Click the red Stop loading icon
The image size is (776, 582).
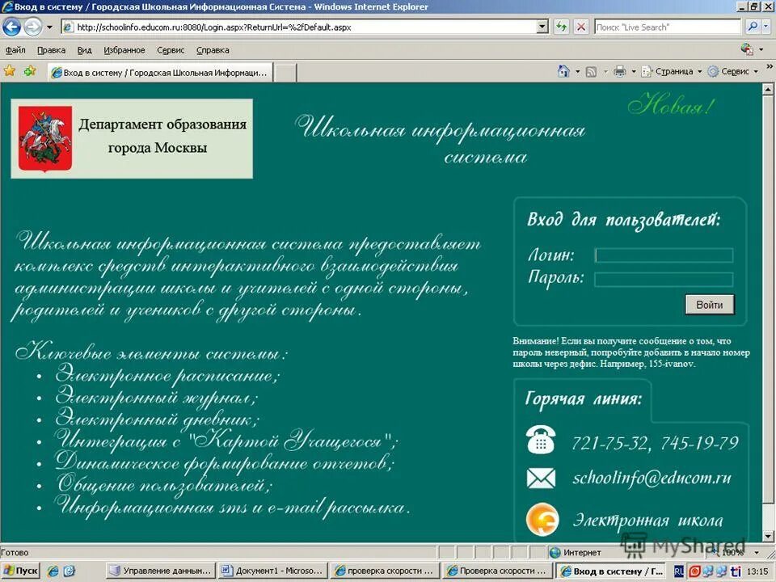tap(581, 27)
